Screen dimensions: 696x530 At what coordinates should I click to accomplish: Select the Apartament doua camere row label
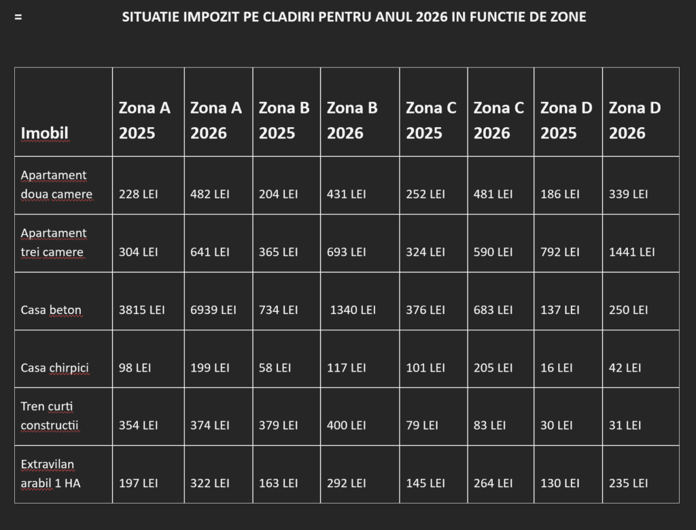click(56, 184)
